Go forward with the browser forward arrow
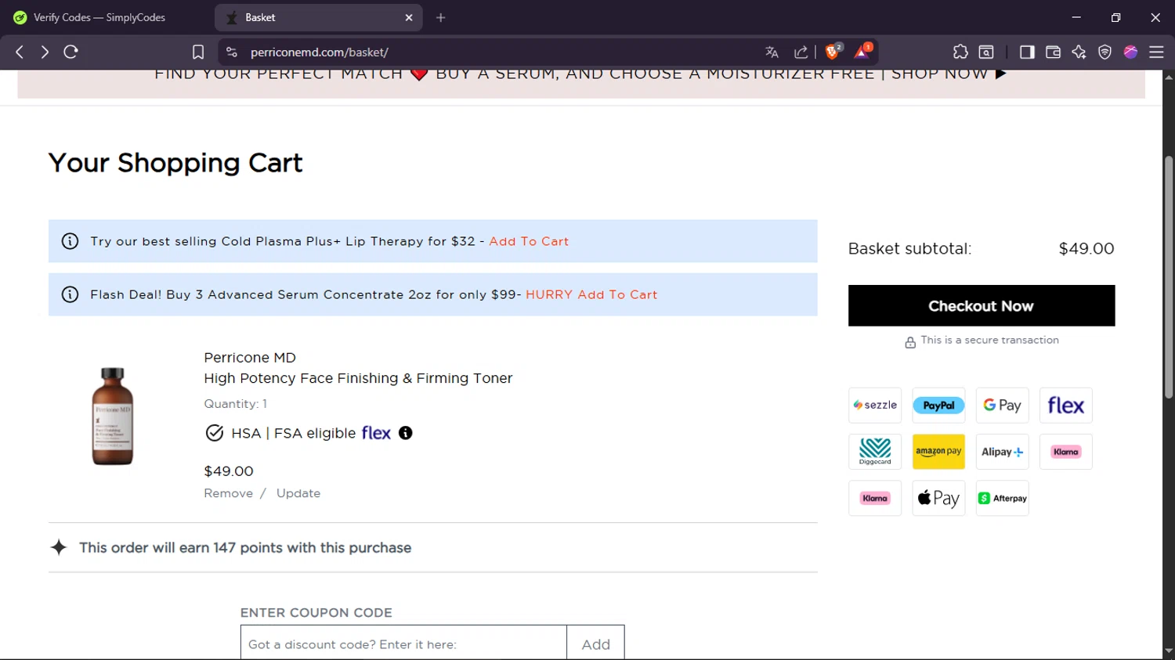This screenshot has height=660, width=1175. coord(45,52)
